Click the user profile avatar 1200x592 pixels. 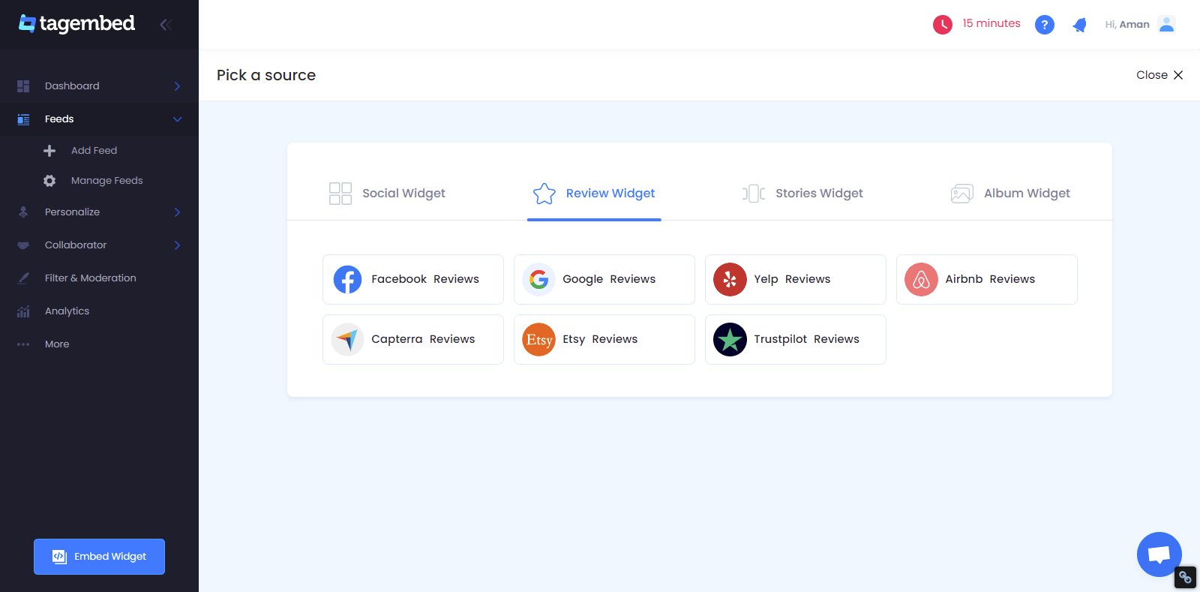tap(1166, 24)
